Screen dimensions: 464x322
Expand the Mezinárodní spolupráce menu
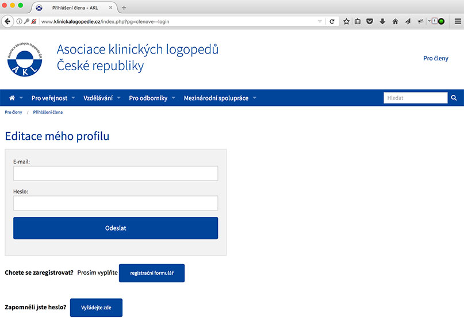(x=219, y=98)
